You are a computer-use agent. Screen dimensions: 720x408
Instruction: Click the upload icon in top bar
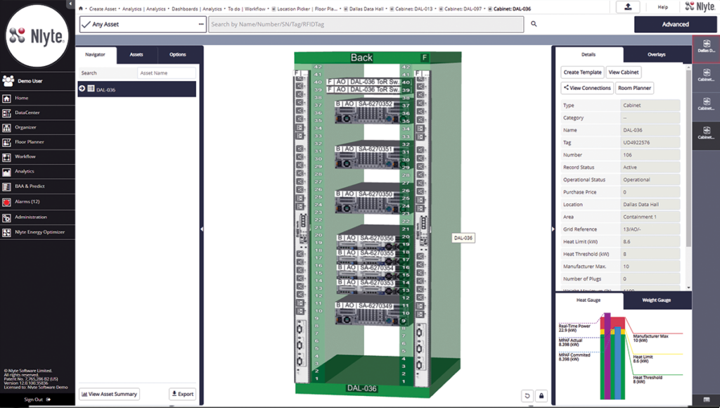point(628,7)
